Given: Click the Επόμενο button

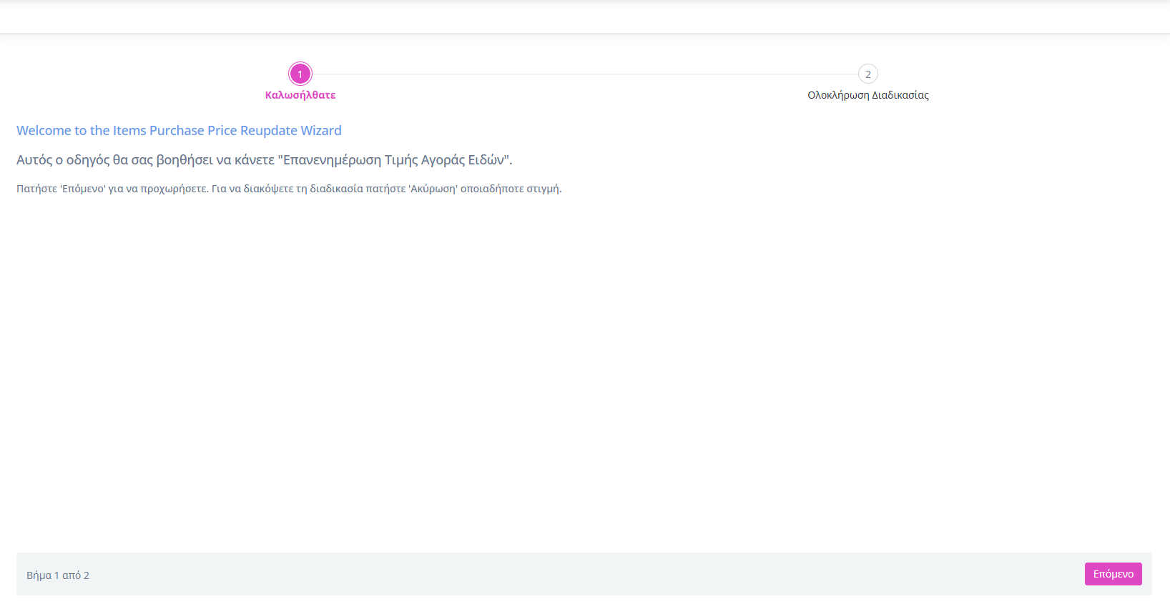Looking at the screenshot, I should tap(1113, 574).
